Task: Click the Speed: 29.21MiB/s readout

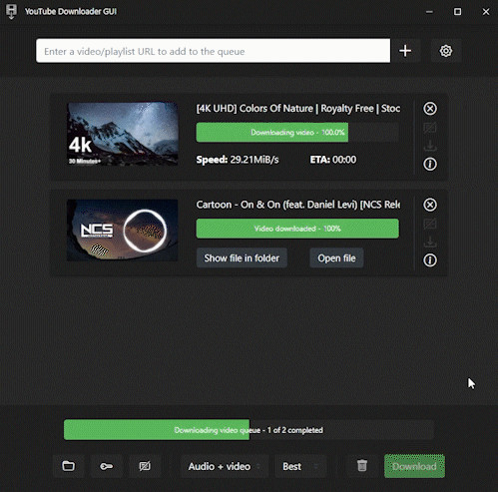Action: pos(238,160)
